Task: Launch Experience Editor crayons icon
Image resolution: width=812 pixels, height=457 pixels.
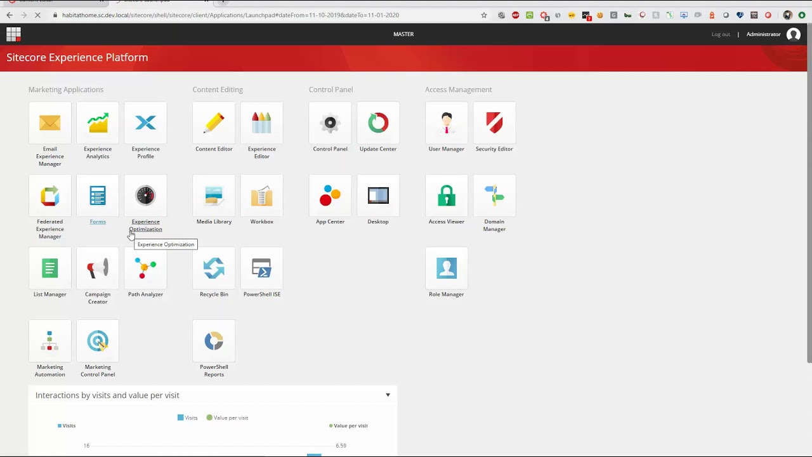Action: point(261,123)
